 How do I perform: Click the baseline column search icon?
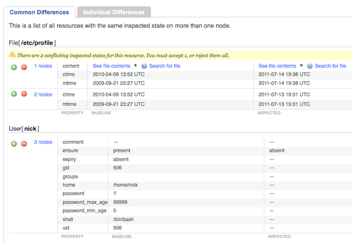point(144,66)
